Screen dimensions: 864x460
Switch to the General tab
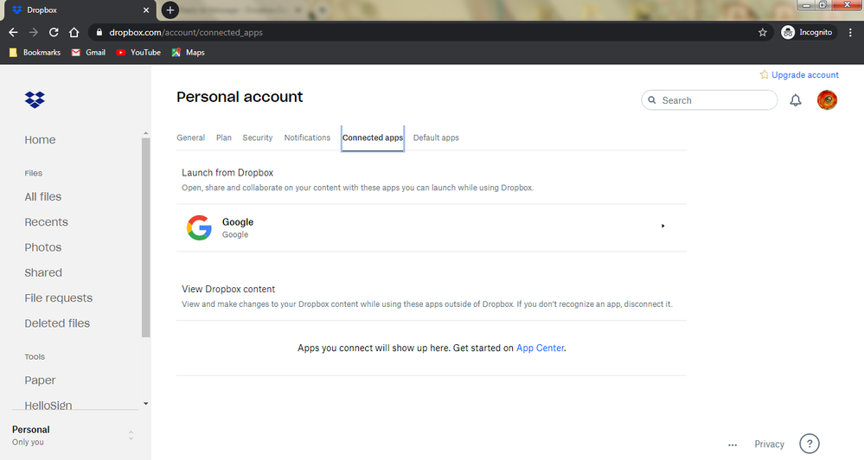point(190,137)
